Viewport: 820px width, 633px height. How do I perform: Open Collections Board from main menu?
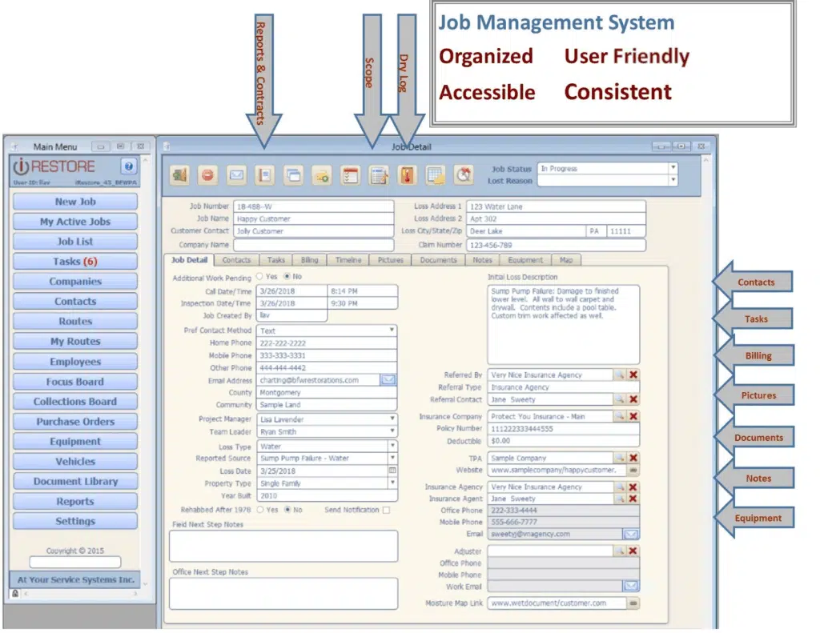tap(75, 402)
